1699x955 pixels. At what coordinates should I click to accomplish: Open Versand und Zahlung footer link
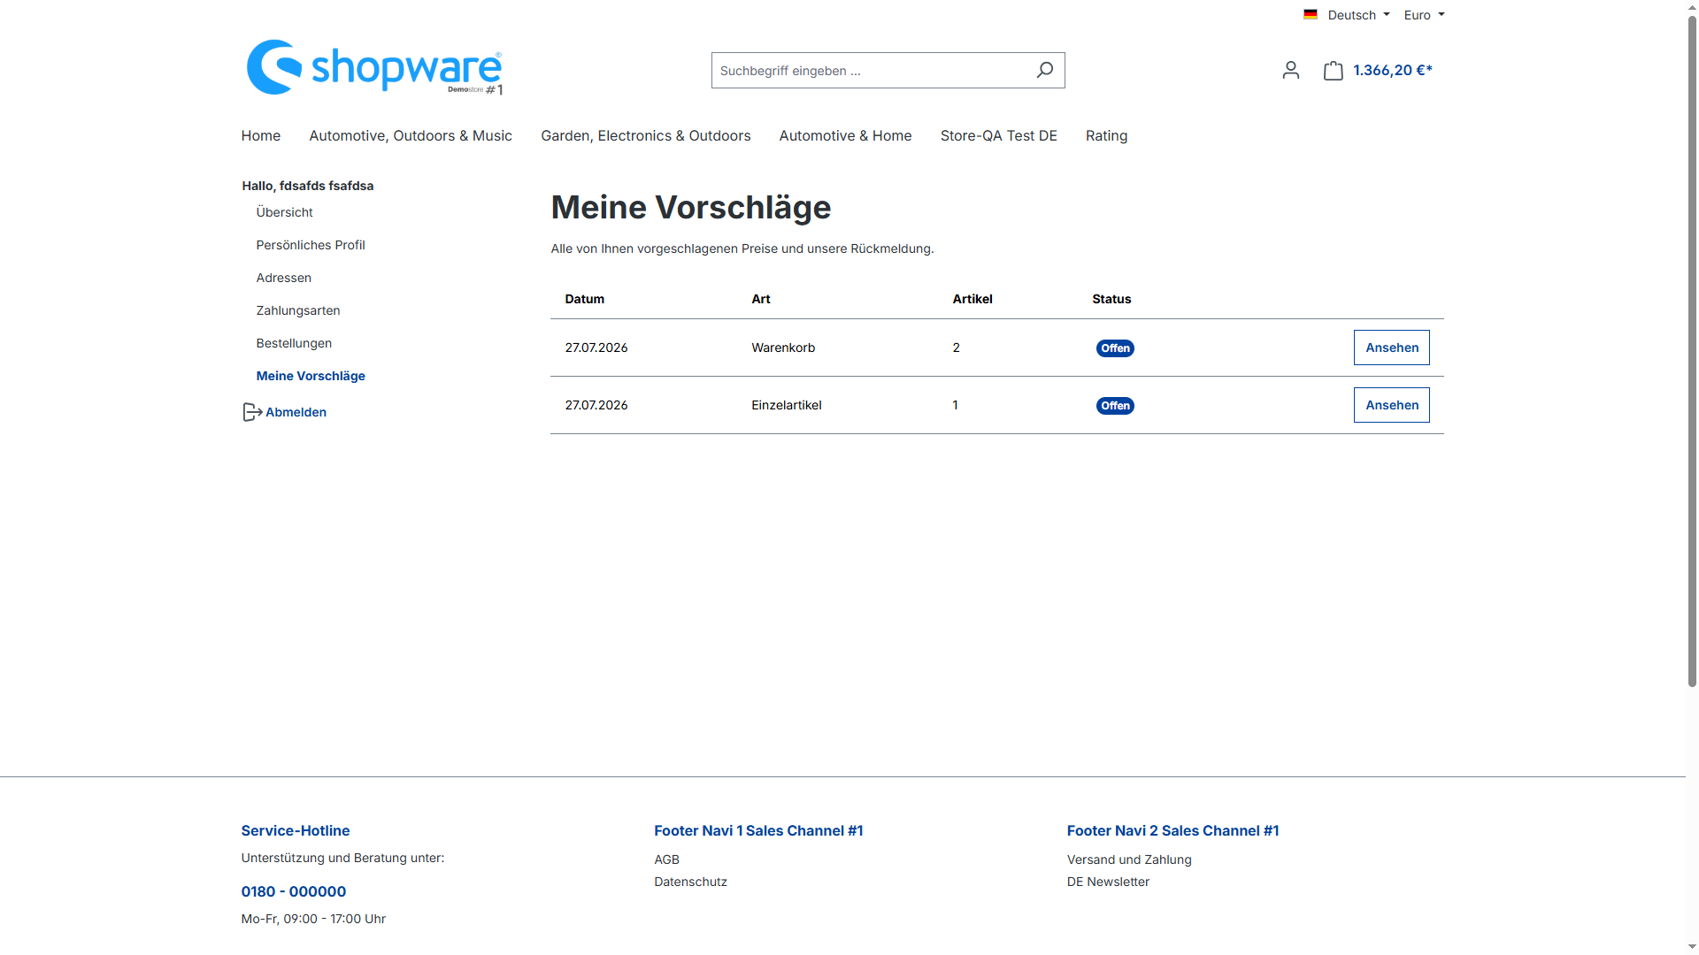click(1129, 859)
